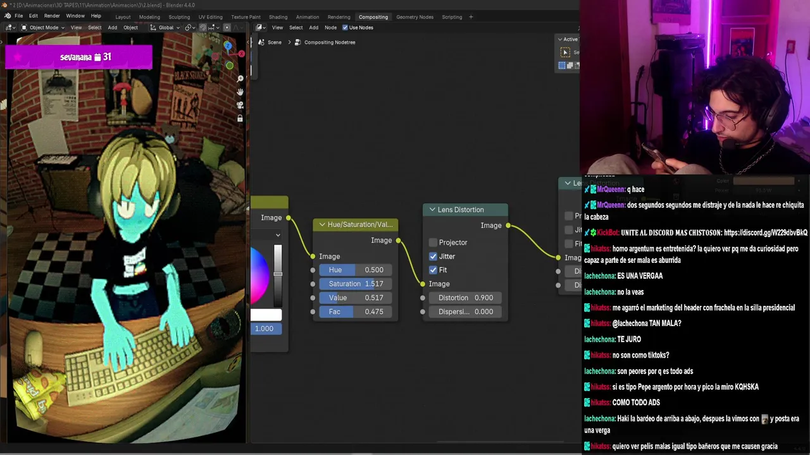
Task: Switch to the Shading workspace tab
Action: point(278,17)
